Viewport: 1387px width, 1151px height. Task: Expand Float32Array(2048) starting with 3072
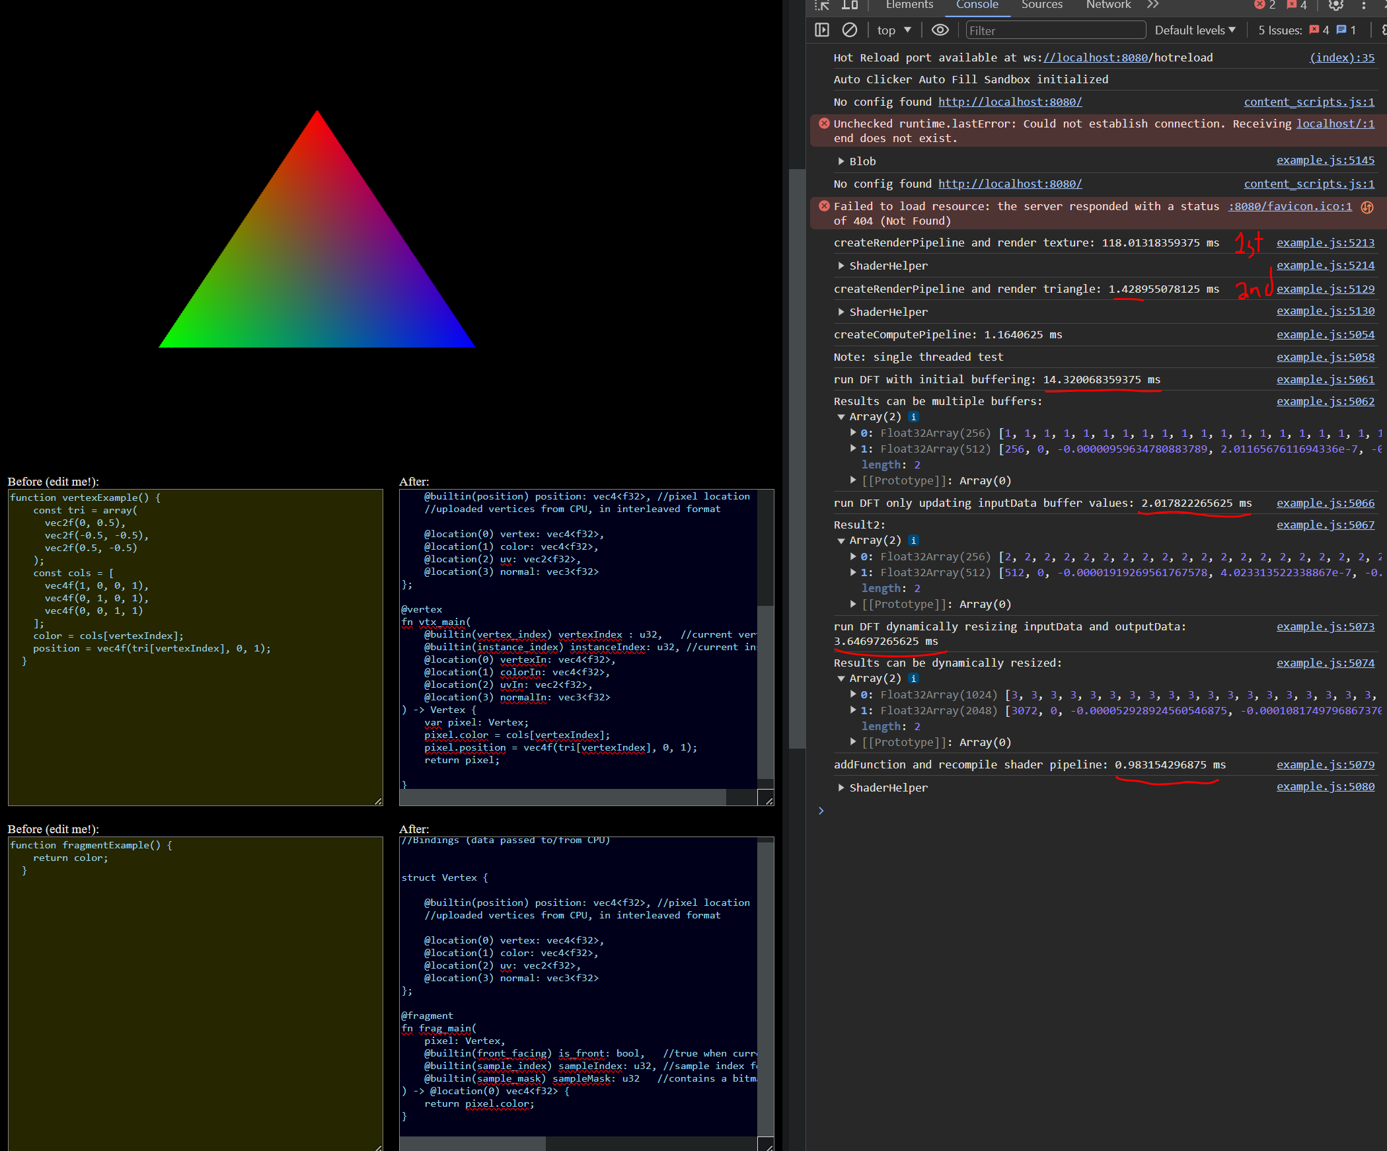click(853, 710)
